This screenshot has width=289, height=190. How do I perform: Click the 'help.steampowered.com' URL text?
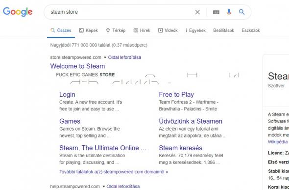pyautogui.click(x=75, y=187)
